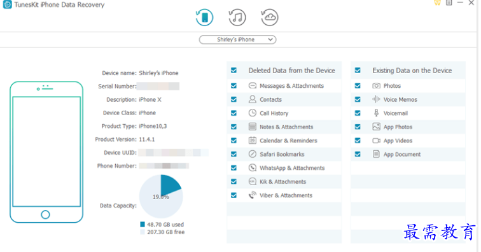Viewport: 481px width, 252px height.
Task: Toggle the Photos checkbox
Action: click(x=358, y=86)
